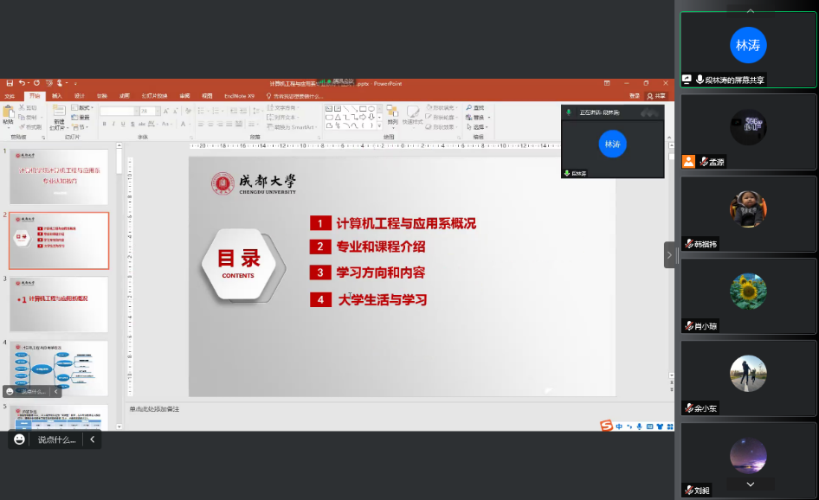Toggle 肖小琼's muted microphone icon
The image size is (819, 500).
689,326
